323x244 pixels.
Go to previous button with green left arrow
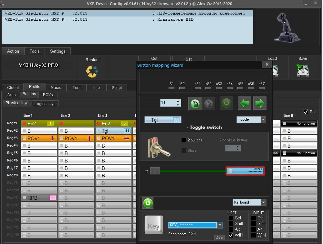coord(245,103)
